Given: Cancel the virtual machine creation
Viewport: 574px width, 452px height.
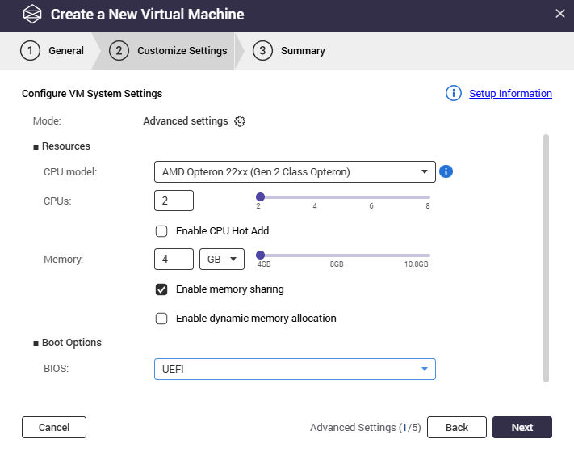Looking at the screenshot, I should click(54, 428).
